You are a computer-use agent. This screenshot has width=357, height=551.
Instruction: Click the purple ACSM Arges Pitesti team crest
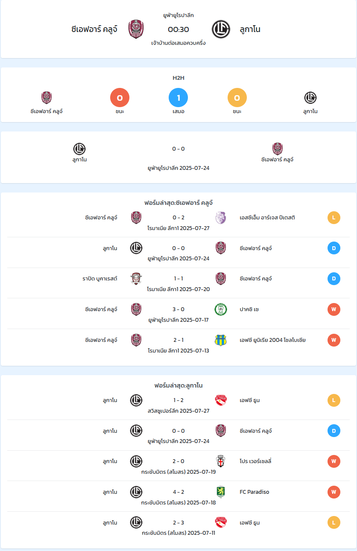pos(221,218)
